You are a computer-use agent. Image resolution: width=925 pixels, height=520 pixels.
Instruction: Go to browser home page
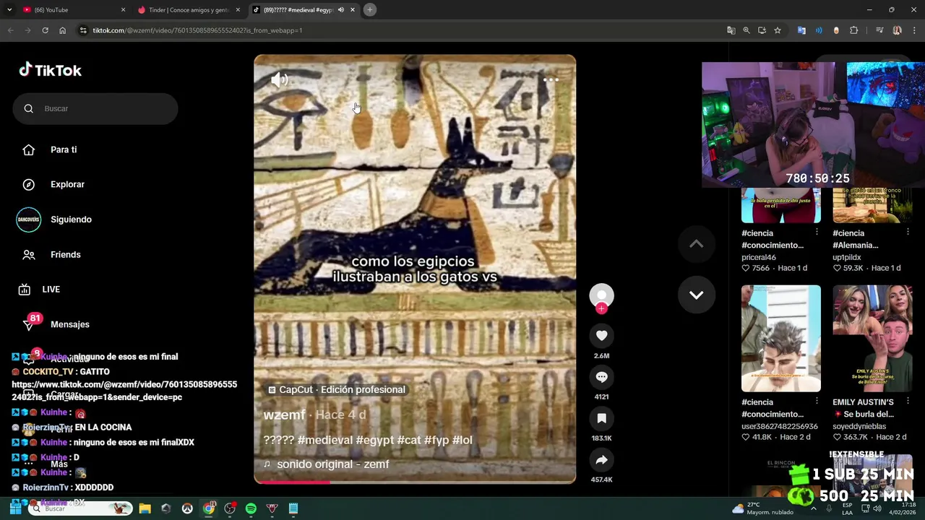pyautogui.click(x=62, y=30)
